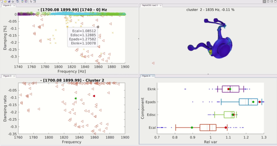Viewport: 277px width, 146px height.
Task: Select the left/right split layout icon
Action: tap(268, 1)
